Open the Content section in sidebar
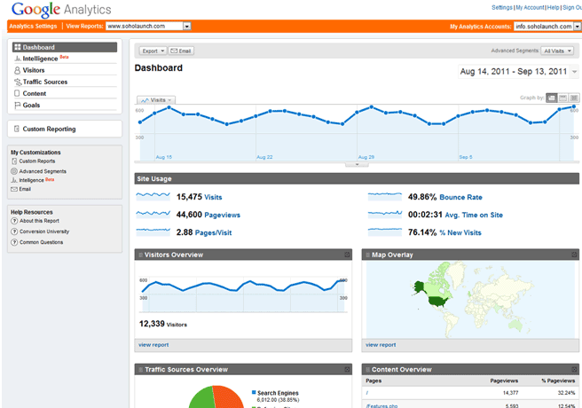 click(35, 93)
